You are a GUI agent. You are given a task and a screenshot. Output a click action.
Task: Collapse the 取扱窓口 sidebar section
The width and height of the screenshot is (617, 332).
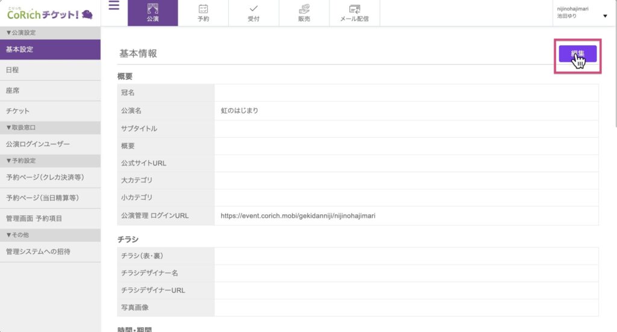pos(21,128)
